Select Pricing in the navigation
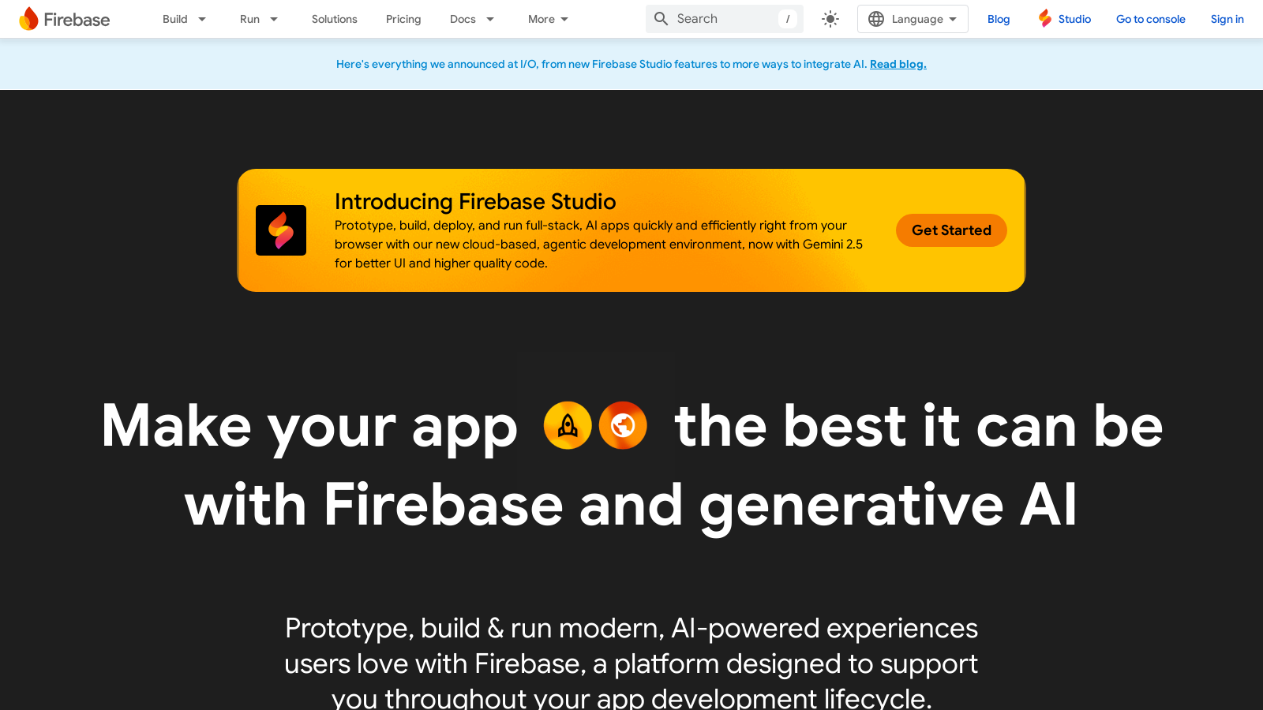 click(x=403, y=18)
